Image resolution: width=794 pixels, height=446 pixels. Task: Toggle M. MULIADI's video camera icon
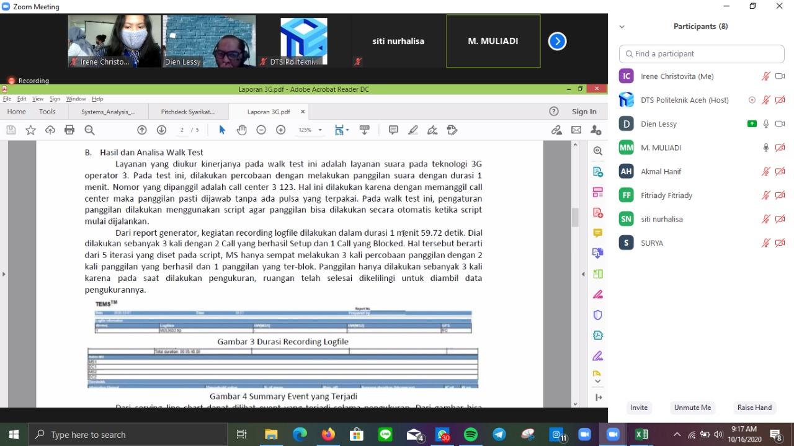(780, 148)
